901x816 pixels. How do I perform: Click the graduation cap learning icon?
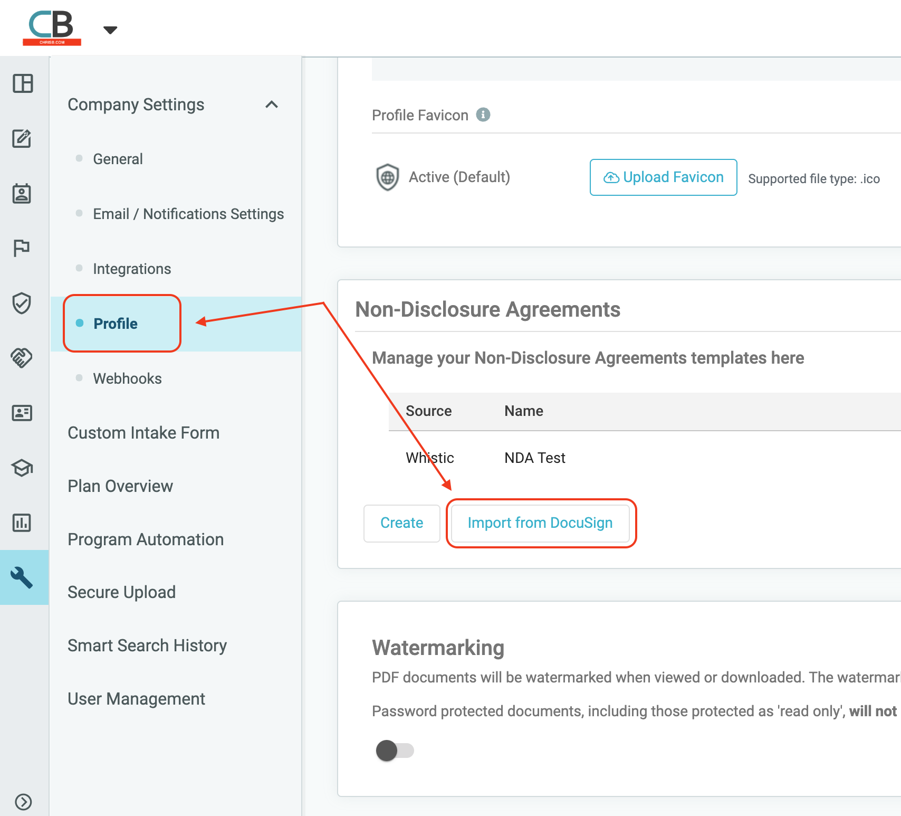coord(22,468)
